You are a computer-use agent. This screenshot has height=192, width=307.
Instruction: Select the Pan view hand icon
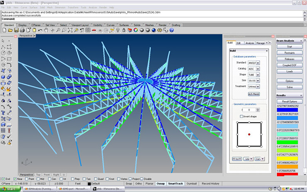(x=46, y=30)
